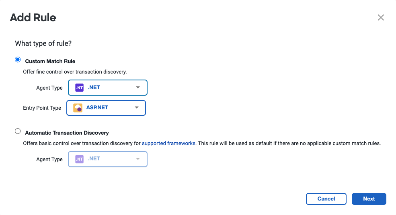Click the disabled .NET text in lower Agent Type
Image resolution: width=396 pixels, height=215 pixels.
[x=94, y=159]
